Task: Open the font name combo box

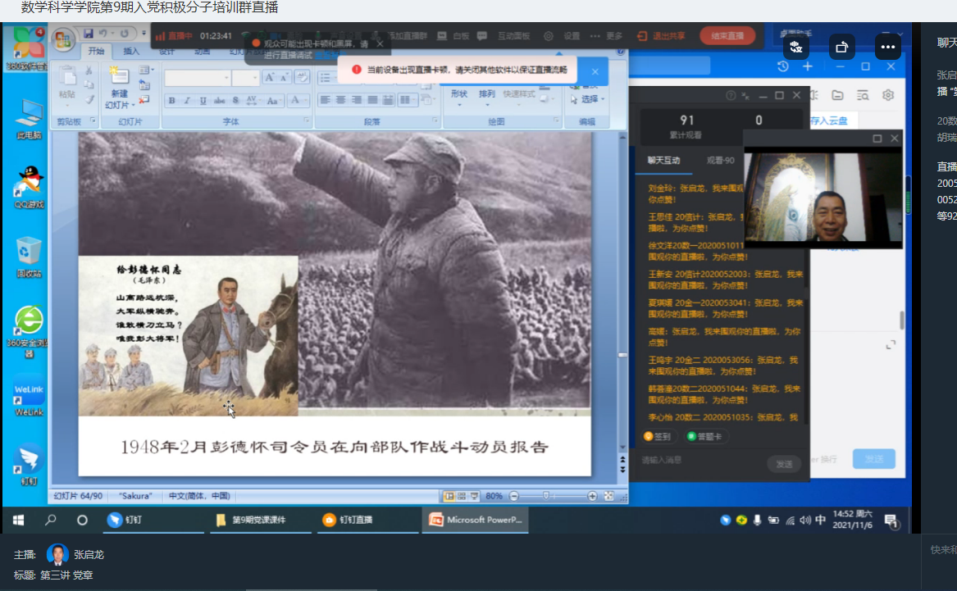Action: coord(198,77)
